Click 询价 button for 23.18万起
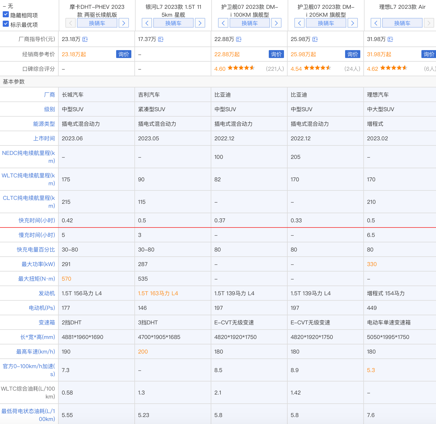Image resolution: width=436 pixels, height=424 pixels. point(124,54)
